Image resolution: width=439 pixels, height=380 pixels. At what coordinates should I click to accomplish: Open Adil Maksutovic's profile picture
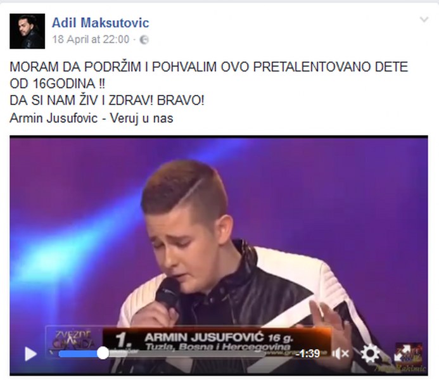click(27, 31)
